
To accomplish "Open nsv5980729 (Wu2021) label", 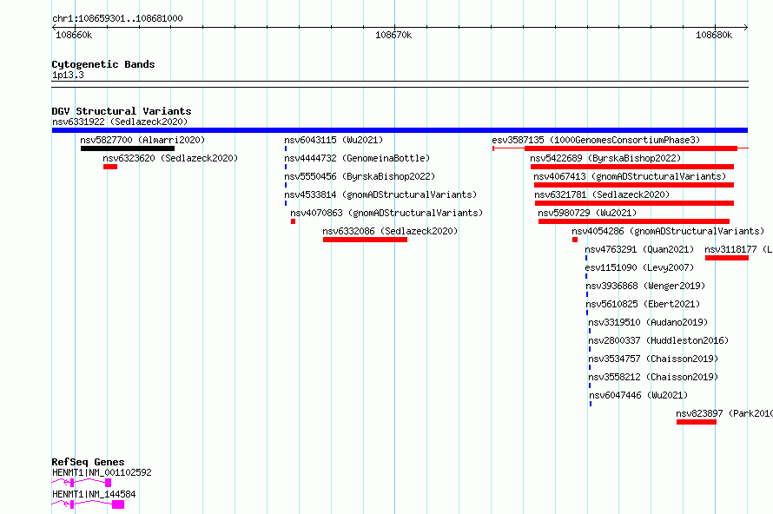I will coord(587,213).
